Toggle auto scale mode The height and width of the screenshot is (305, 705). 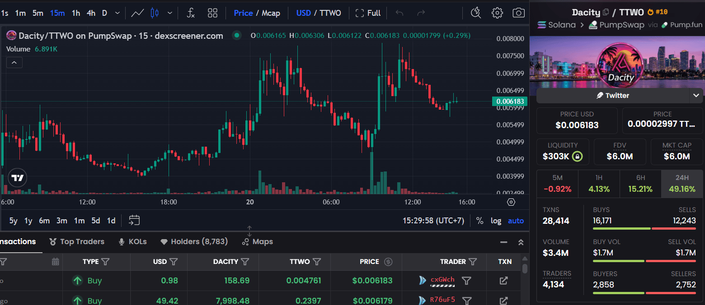click(x=516, y=221)
